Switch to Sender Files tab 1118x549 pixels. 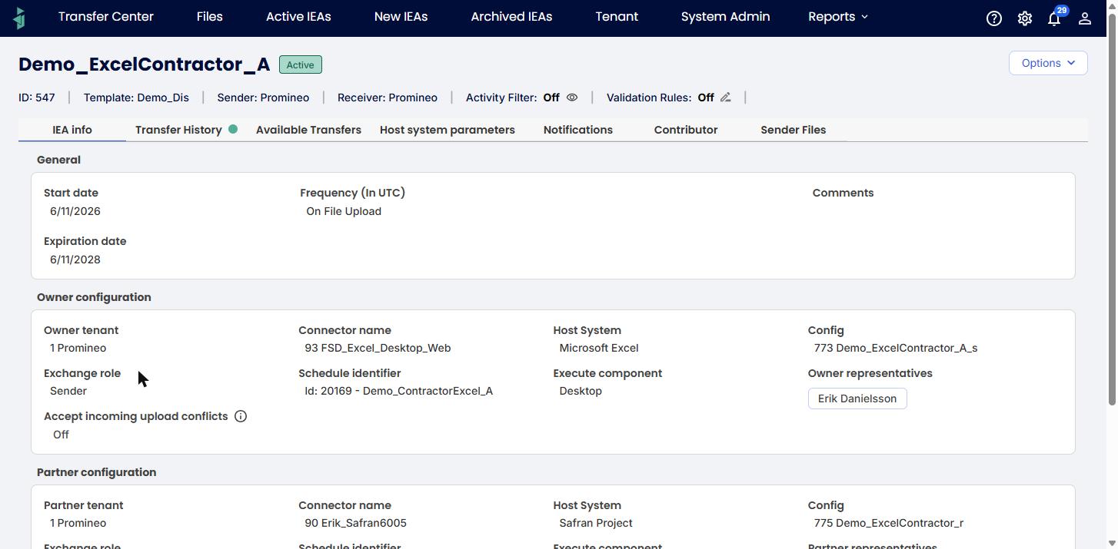[794, 130]
